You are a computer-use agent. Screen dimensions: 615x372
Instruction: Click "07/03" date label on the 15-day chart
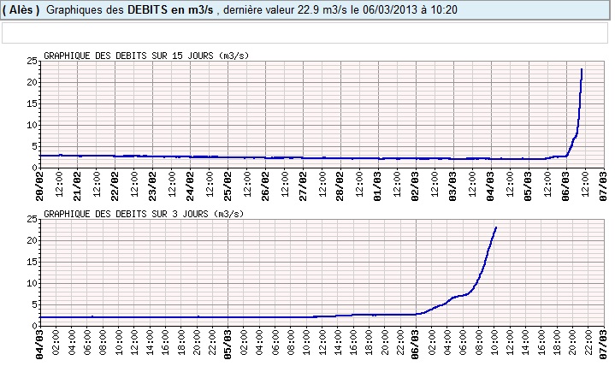(604, 186)
